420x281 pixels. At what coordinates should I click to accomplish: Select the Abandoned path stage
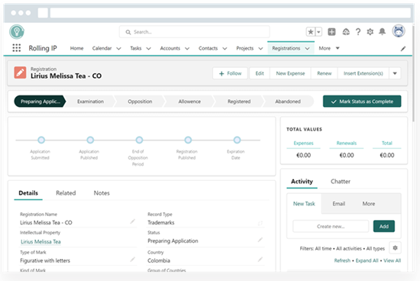click(x=288, y=102)
